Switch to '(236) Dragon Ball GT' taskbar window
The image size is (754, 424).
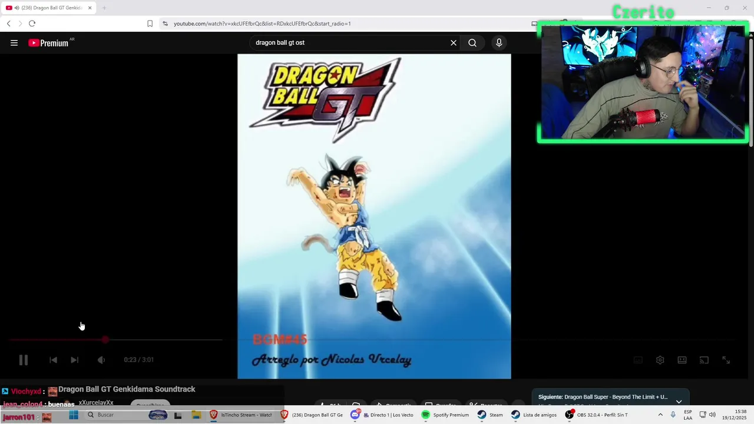(x=312, y=415)
